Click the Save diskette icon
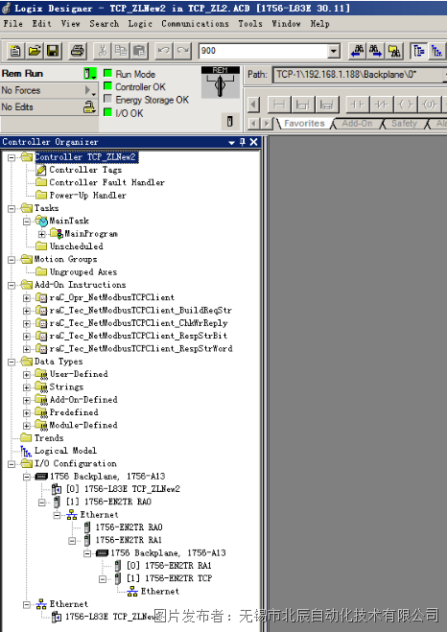 coord(53,51)
